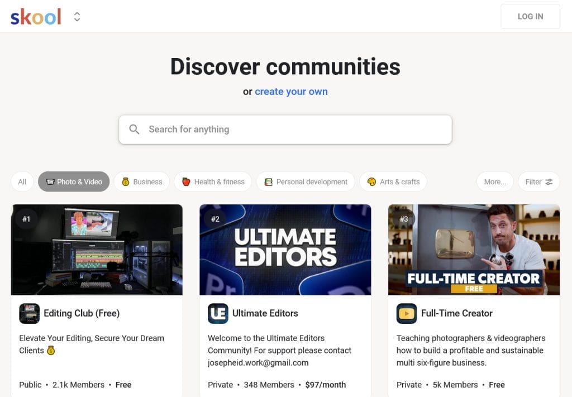The height and width of the screenshot is (397, 572).
Task: Select the Photo & Video category chip
Action: point(74,181)
